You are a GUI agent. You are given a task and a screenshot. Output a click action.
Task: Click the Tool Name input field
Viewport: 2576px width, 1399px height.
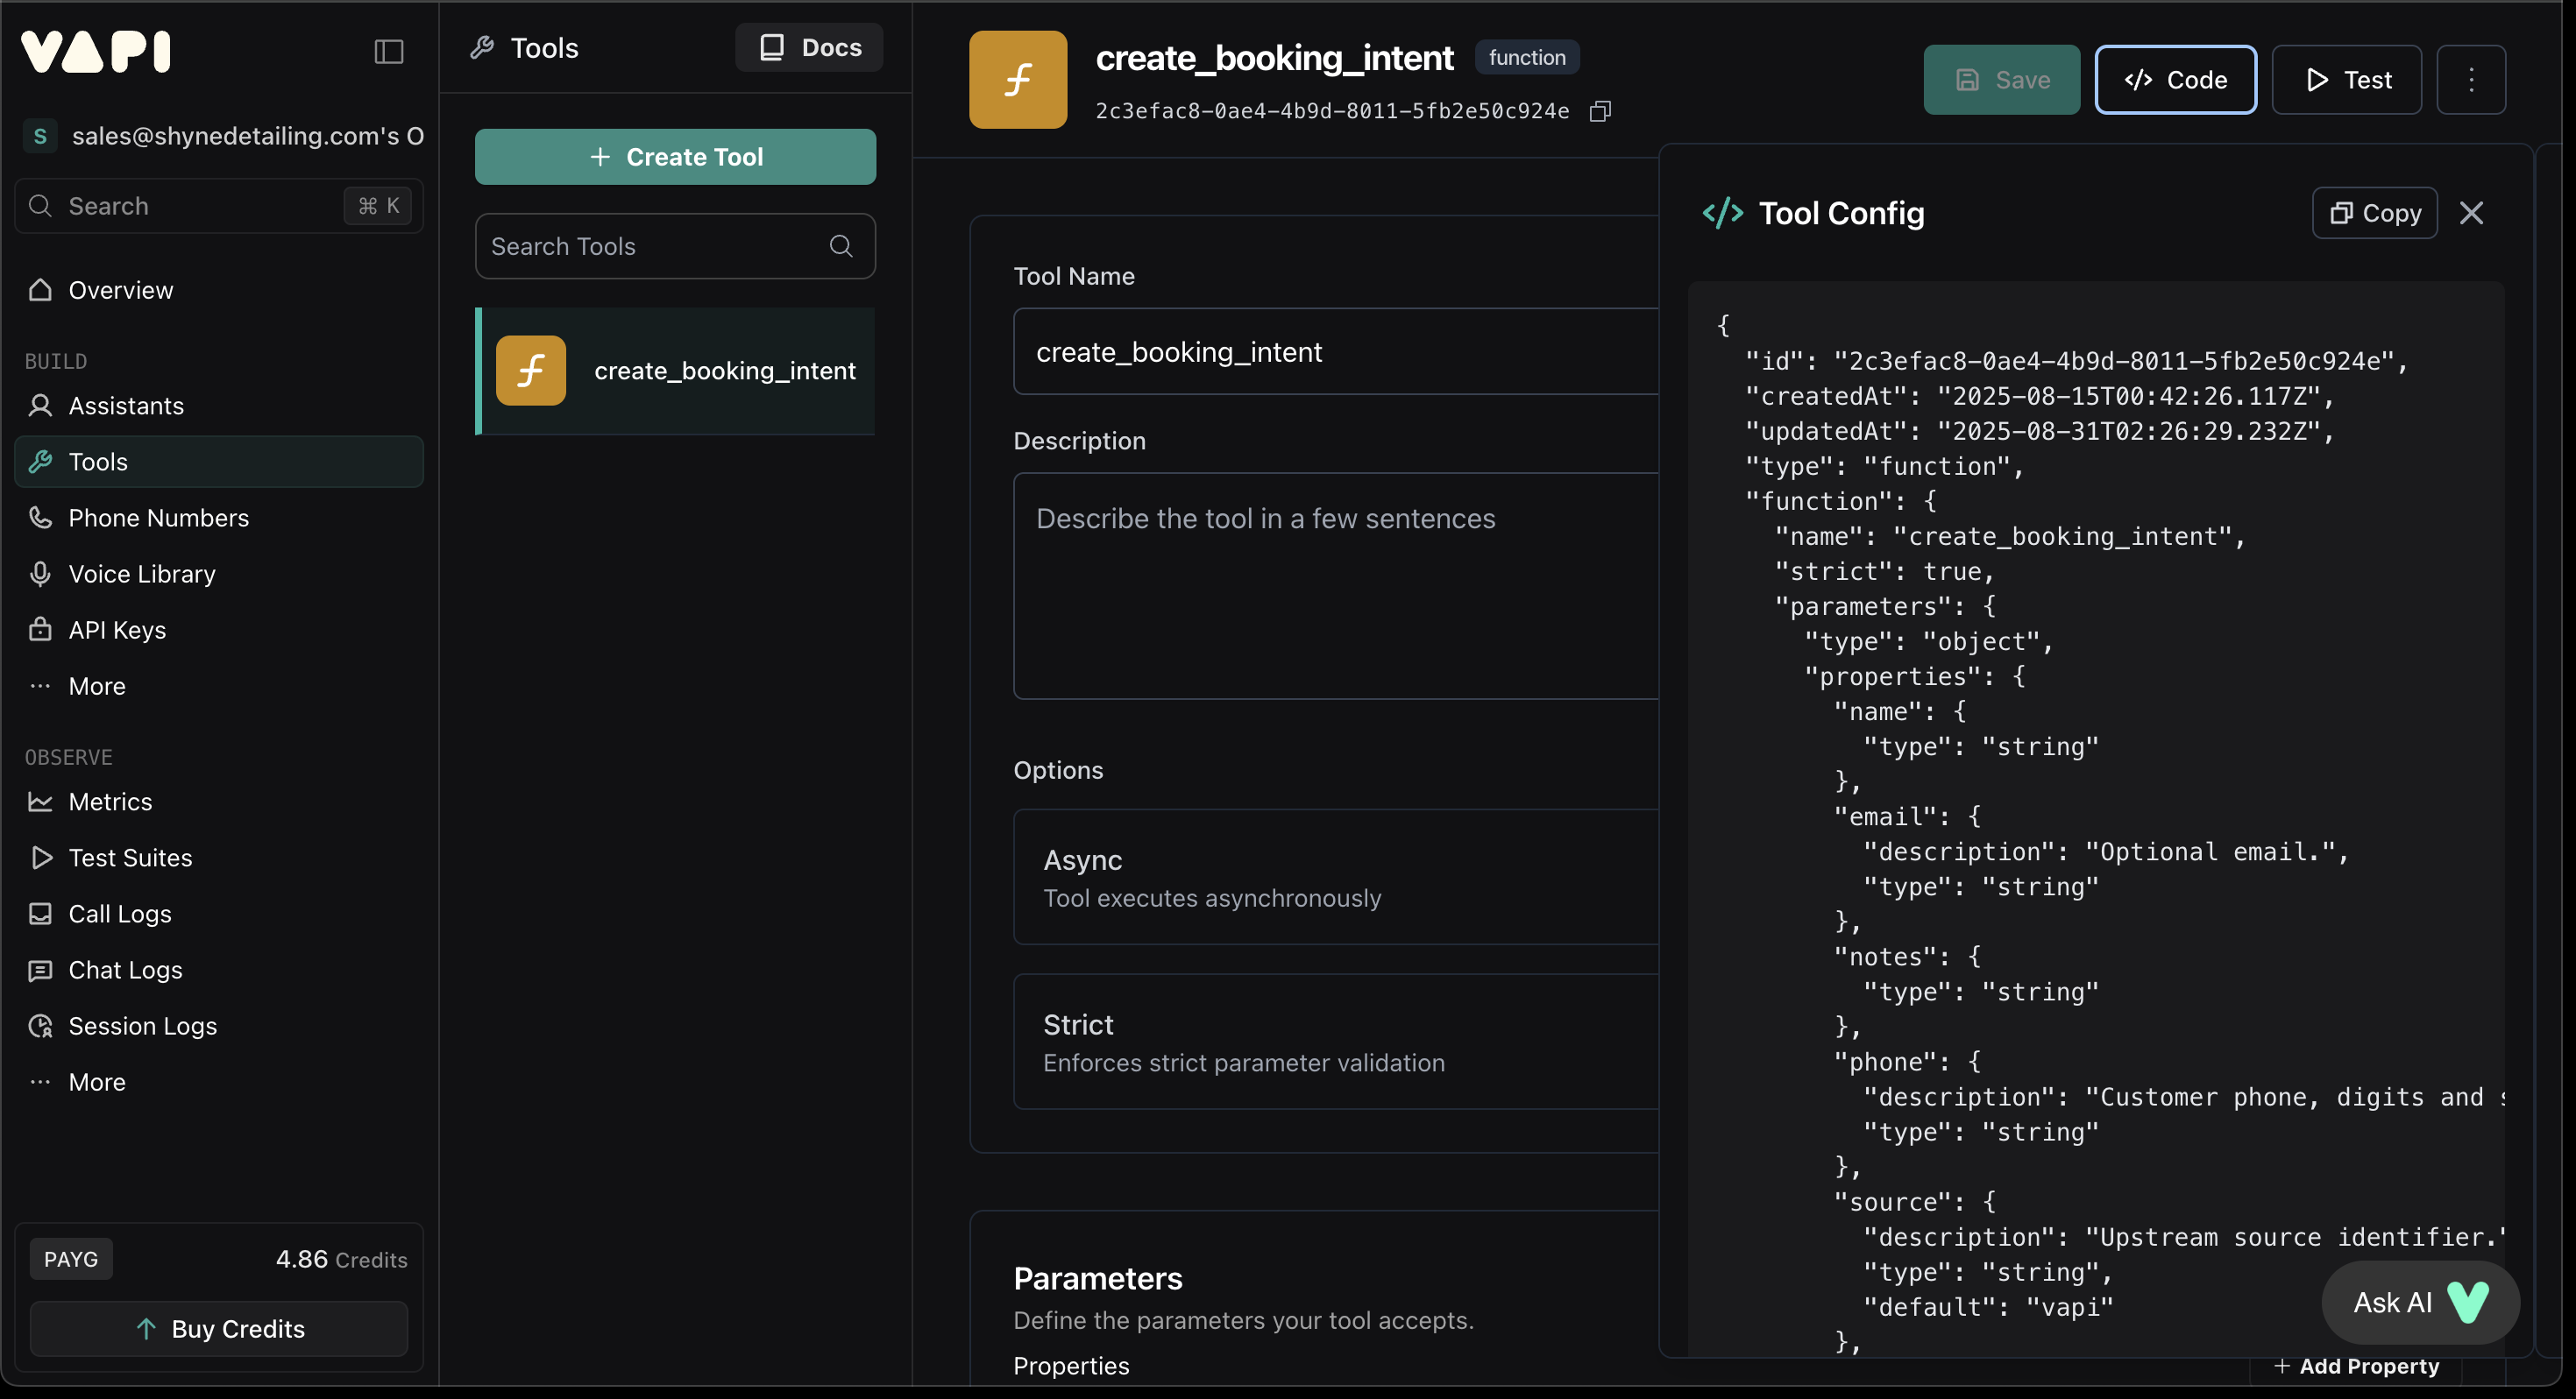coord(1335,350)
